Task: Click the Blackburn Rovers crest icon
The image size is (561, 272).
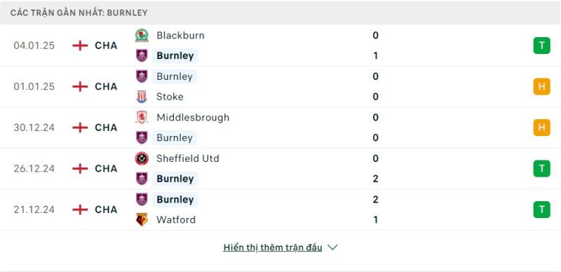Action: [x=142, y=36]
